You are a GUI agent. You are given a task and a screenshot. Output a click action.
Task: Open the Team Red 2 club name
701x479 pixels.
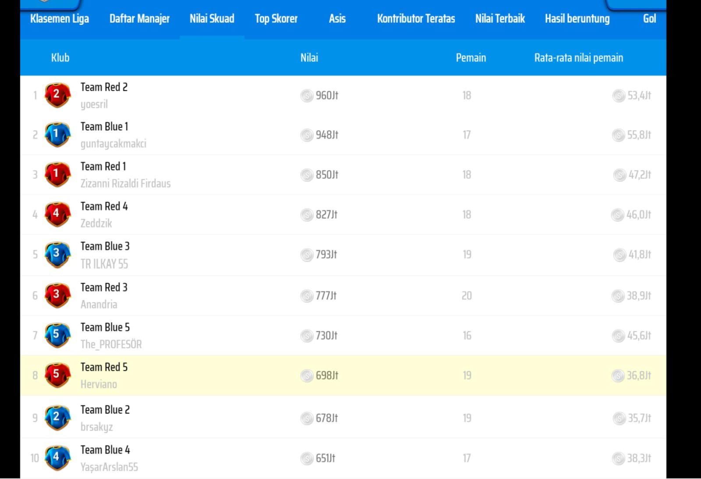click(x=104, y=87)
